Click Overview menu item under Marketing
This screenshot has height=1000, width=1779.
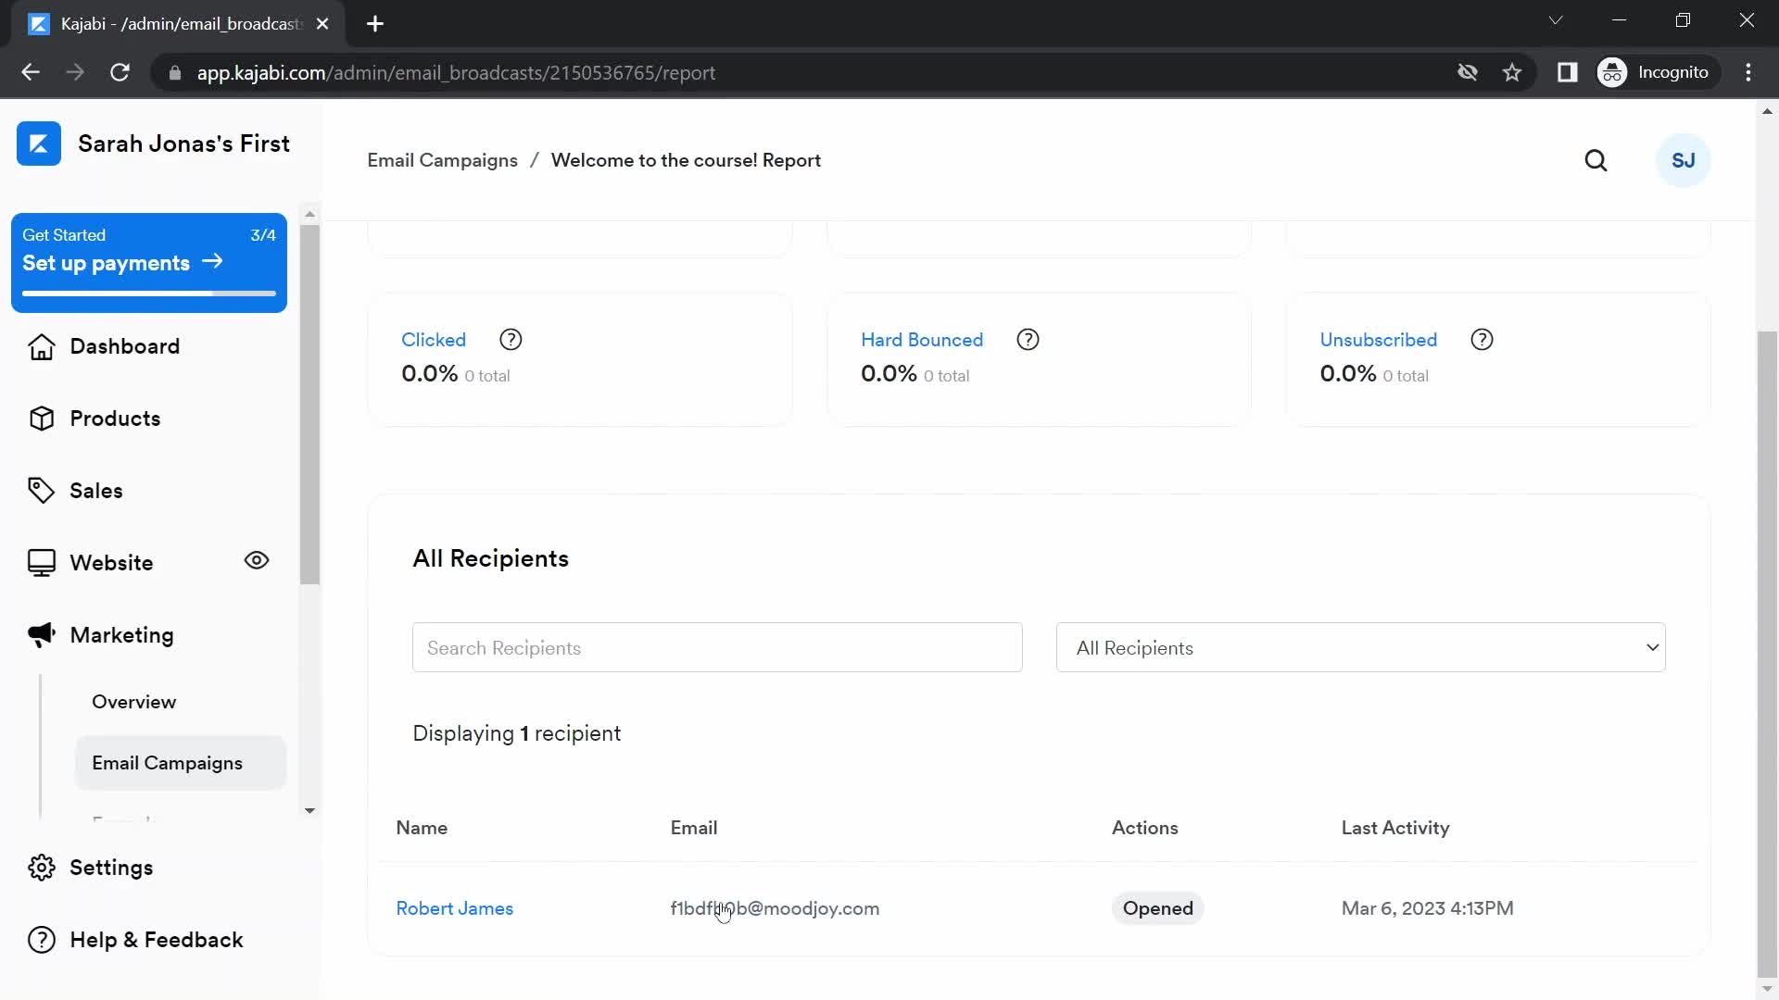(134, 701)
